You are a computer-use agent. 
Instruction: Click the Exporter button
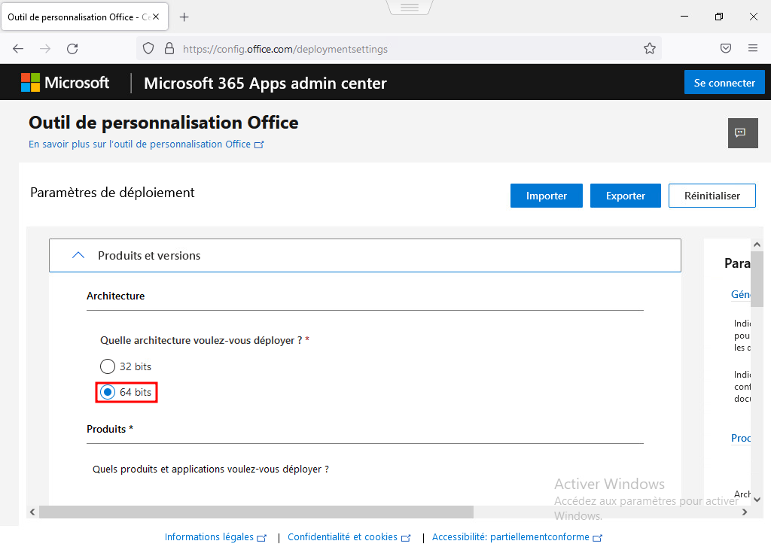point(626,196)
